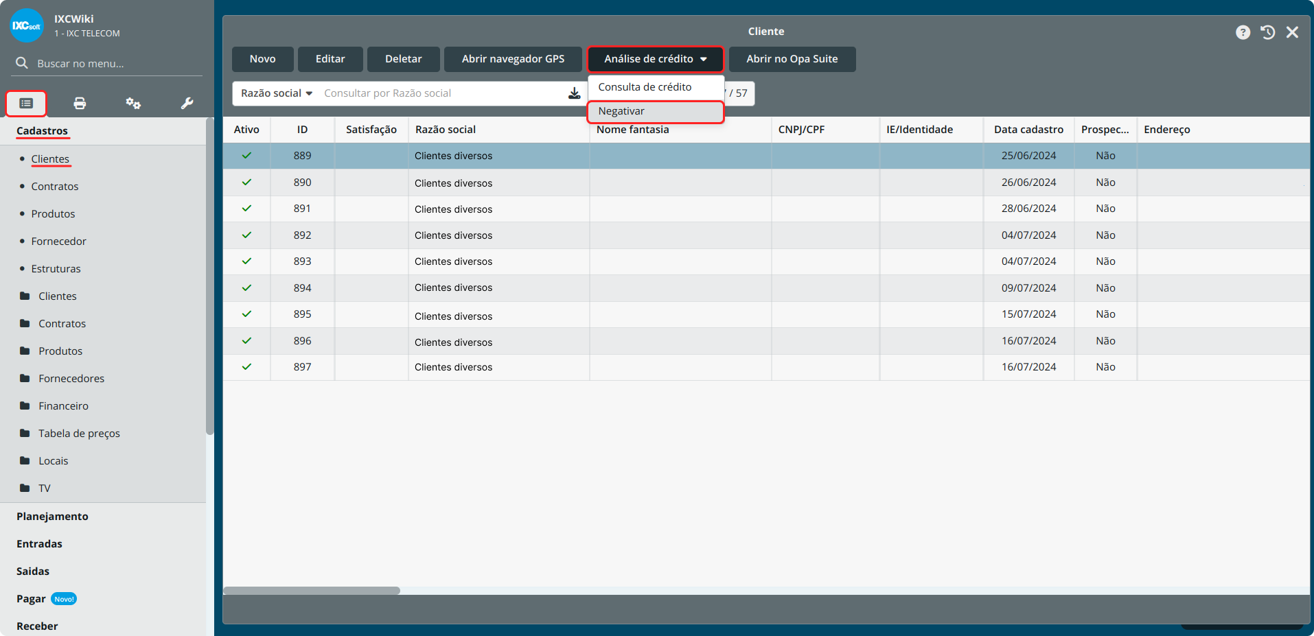Expand the Planejamento section
Screen dimensions: 1314x636
(x=52, y=516)
